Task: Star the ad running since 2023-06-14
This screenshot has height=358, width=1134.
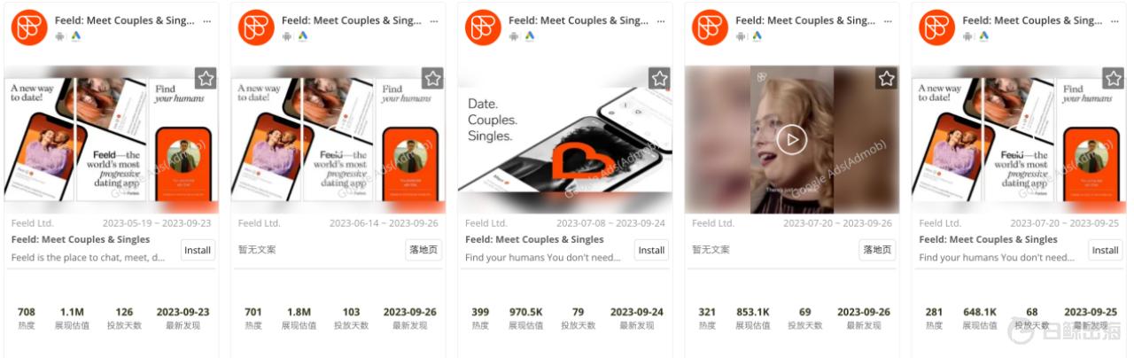Action: click(432, 79)
